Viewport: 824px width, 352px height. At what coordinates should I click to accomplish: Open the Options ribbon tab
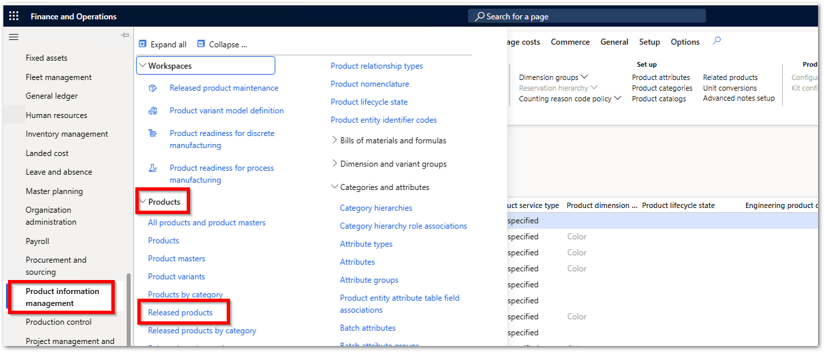(x=685, y=42)
